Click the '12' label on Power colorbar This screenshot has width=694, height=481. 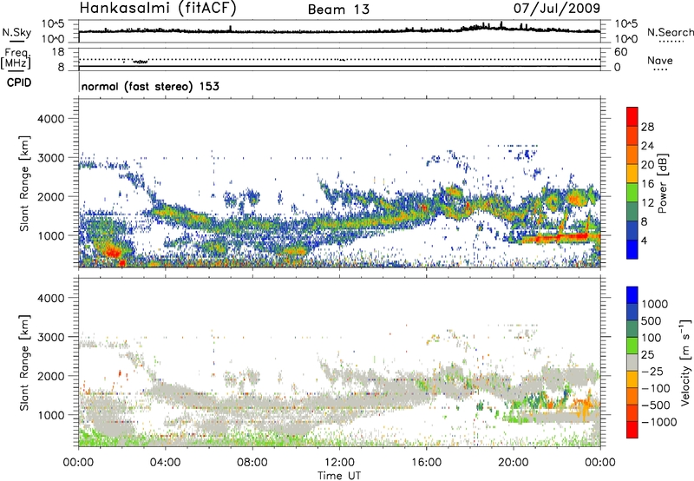647,203
